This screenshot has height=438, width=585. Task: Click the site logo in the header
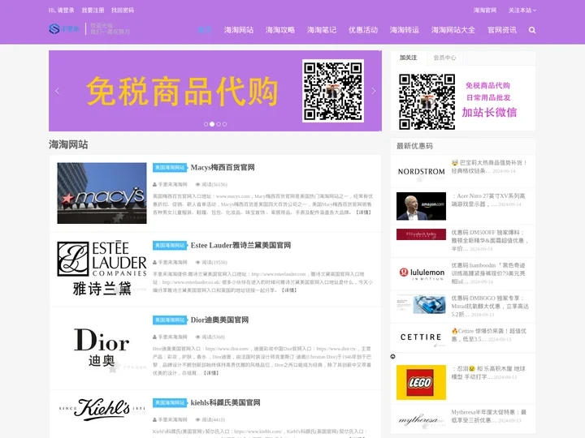64,28
